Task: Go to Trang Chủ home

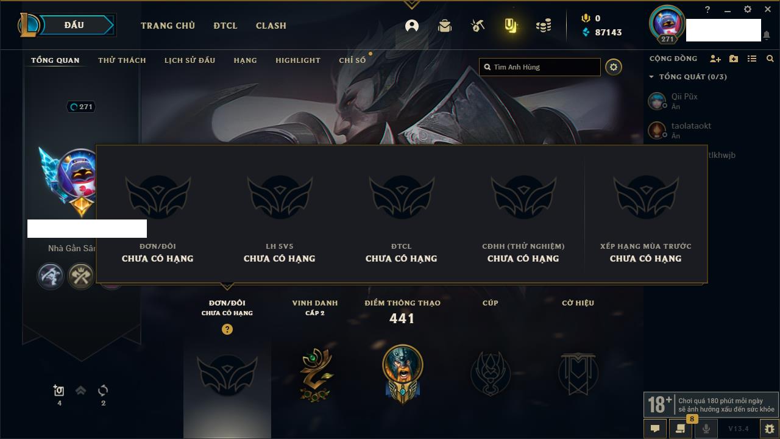Action: click(168, 26)
